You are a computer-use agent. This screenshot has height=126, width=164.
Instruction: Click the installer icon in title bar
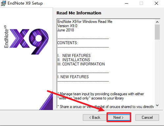pos(3,3)
